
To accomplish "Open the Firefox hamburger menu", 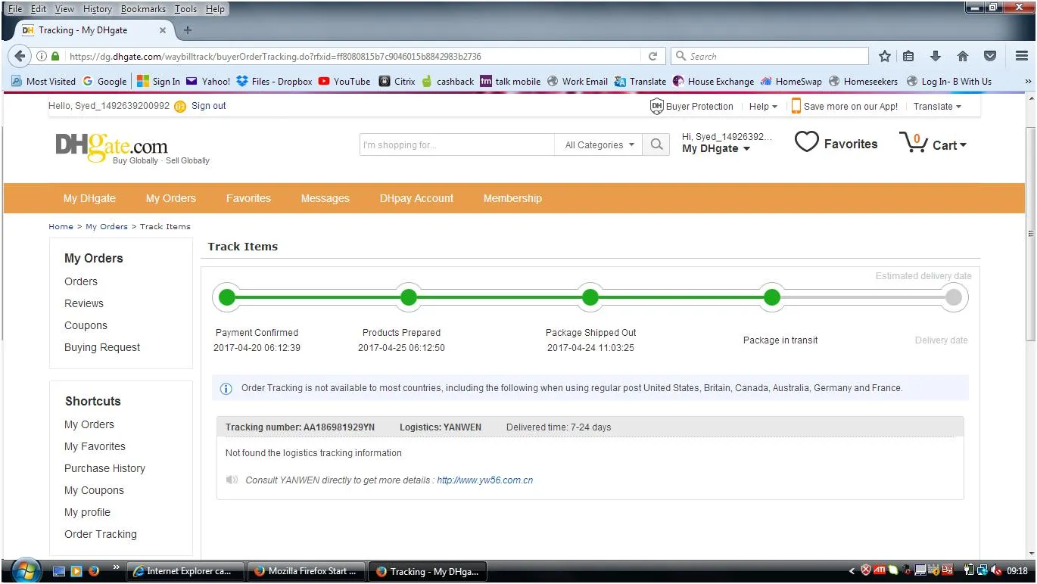I will 1021,56.
